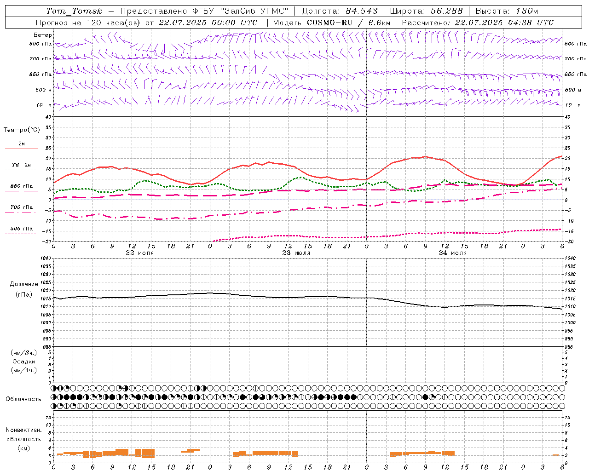Click the solid line sample under 2м legend
589x471 pixels.
click(21, 149)
